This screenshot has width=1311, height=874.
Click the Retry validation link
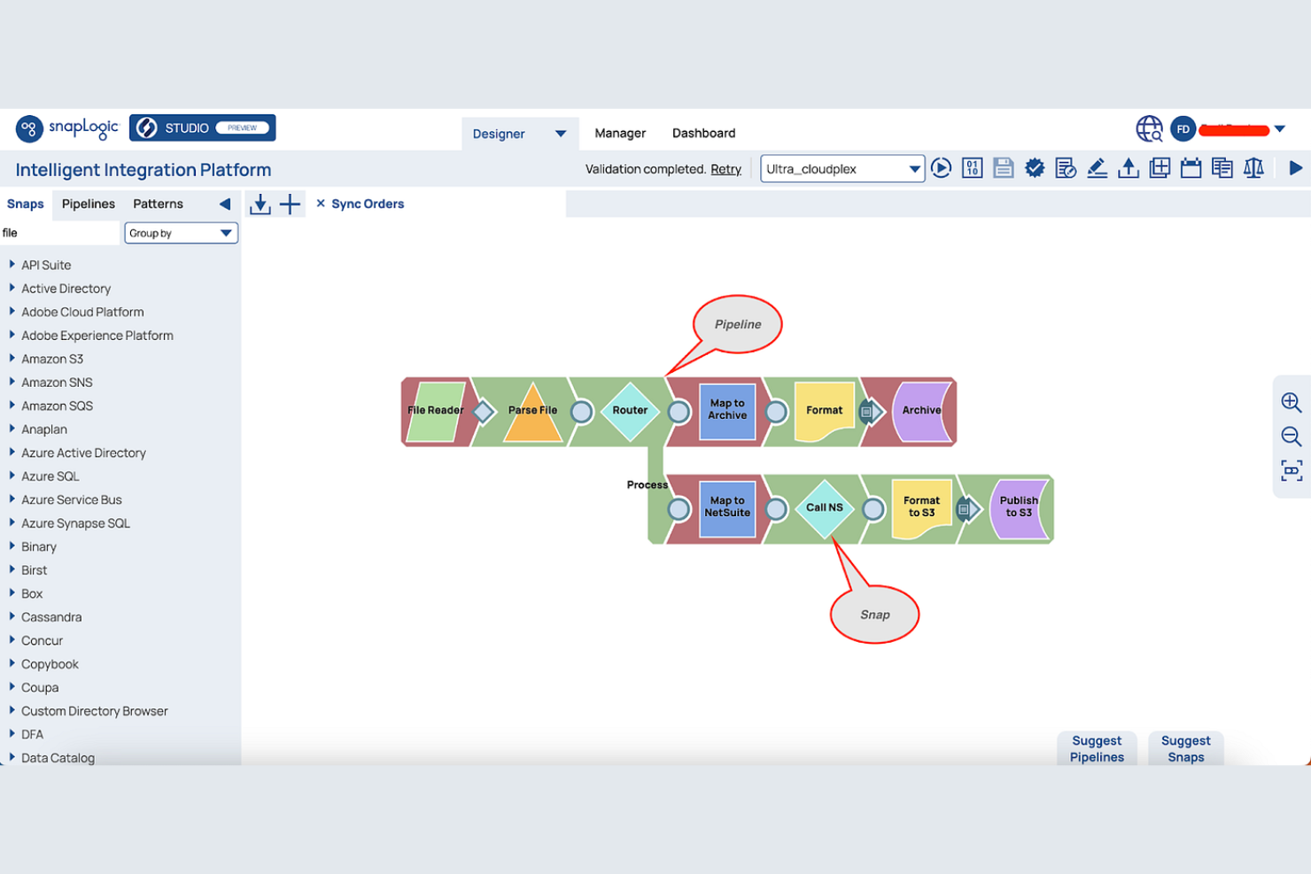tap(725, 169)
